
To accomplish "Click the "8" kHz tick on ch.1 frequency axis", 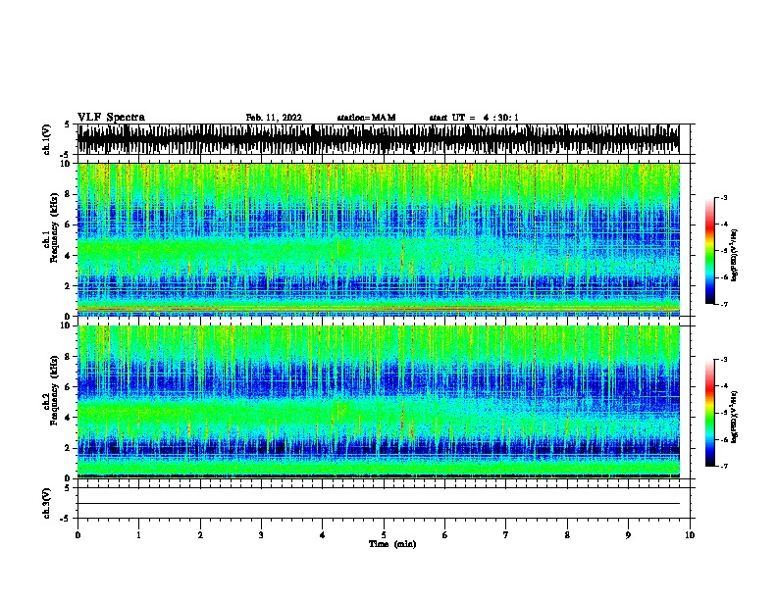I will (69, 194).
